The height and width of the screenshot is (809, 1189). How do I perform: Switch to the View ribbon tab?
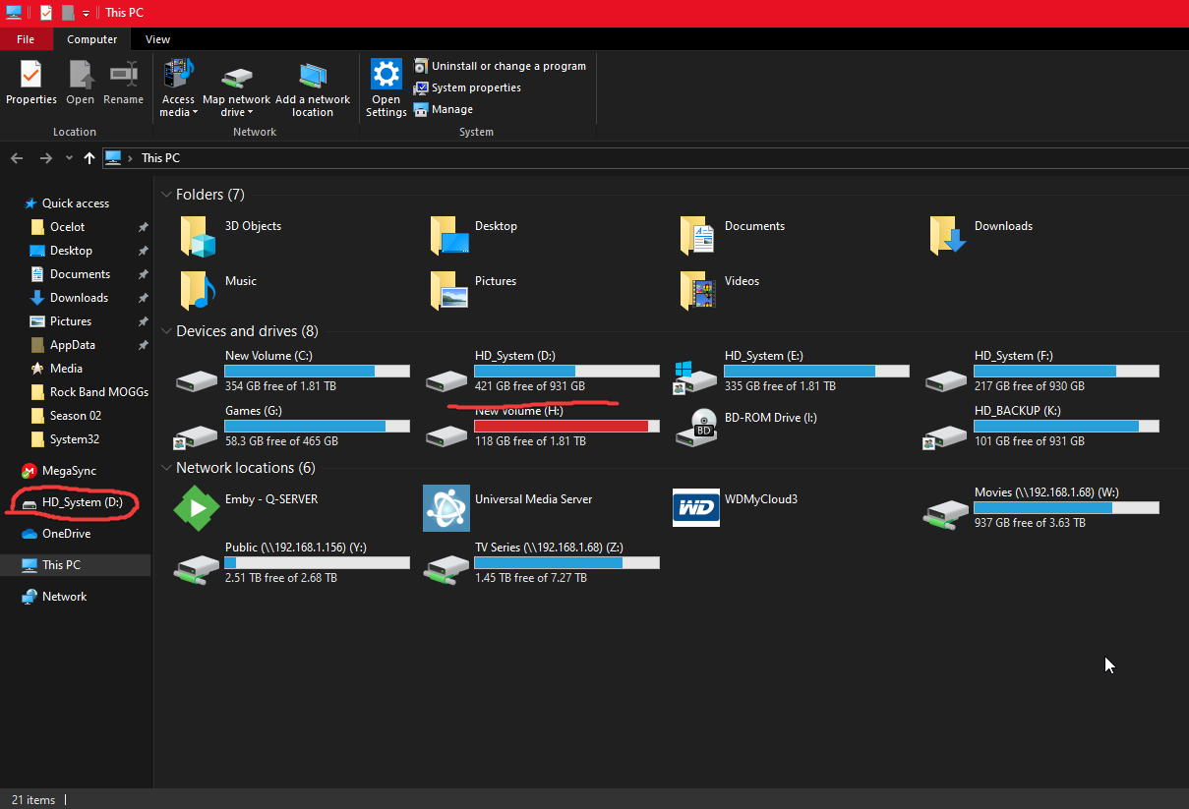pyautogui.click(x=157, y=39)
